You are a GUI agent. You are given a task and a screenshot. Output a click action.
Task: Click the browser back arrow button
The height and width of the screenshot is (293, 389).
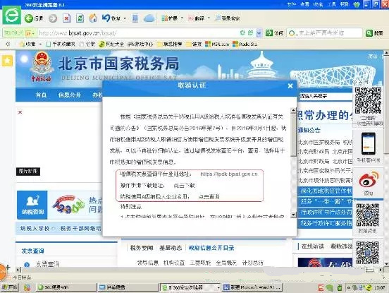29,18
